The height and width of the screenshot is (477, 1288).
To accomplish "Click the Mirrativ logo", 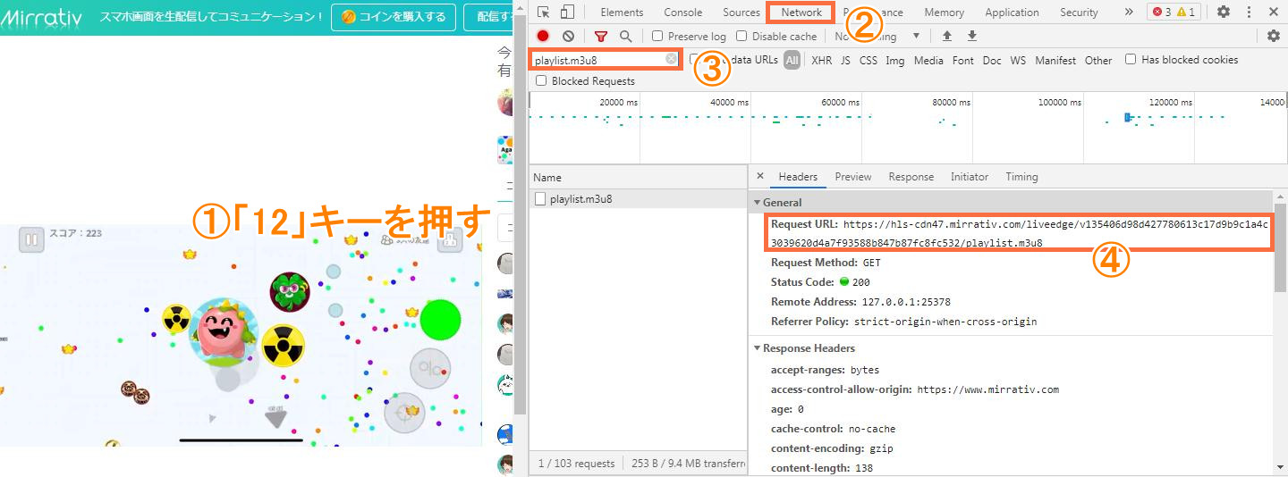I will point(43,17).
